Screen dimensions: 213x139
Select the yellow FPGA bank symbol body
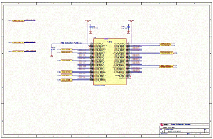(x=110, y=62)
